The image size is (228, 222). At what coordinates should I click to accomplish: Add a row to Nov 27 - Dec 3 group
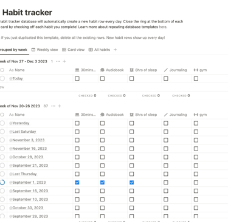pos(64,61)
